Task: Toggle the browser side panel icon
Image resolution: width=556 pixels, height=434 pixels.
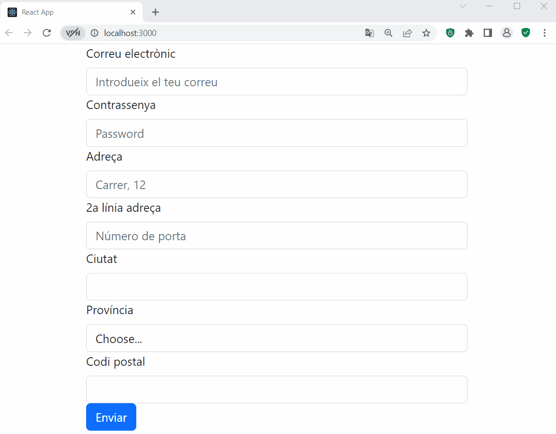Action: tap(488, 33)
